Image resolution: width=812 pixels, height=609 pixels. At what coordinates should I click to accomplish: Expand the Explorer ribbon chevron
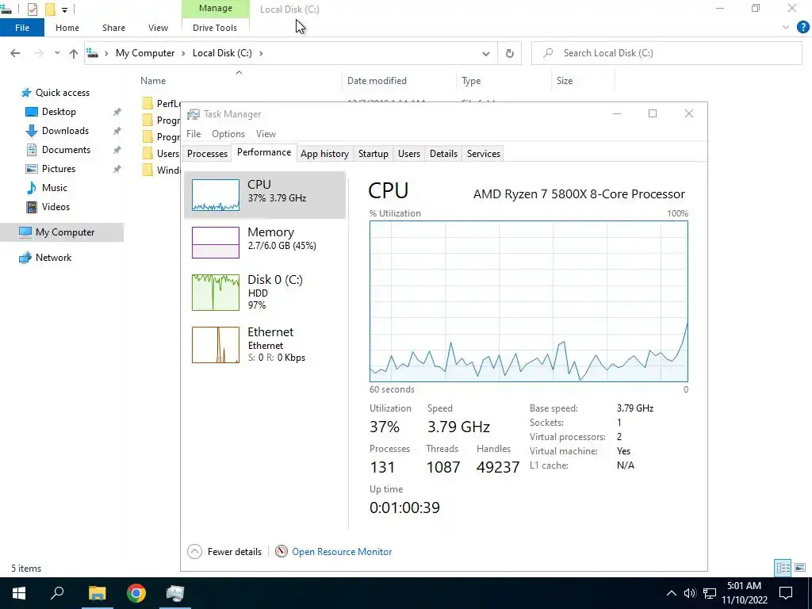click(x=786, y=28)
